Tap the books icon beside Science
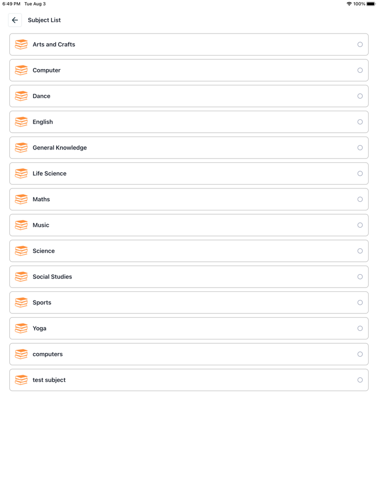The image size is (378, 504). [x=21, y=251]
